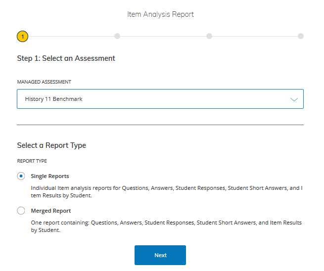Click the Merged Report description text
This screenshot has height=271, width=324.
pos(166,226)
